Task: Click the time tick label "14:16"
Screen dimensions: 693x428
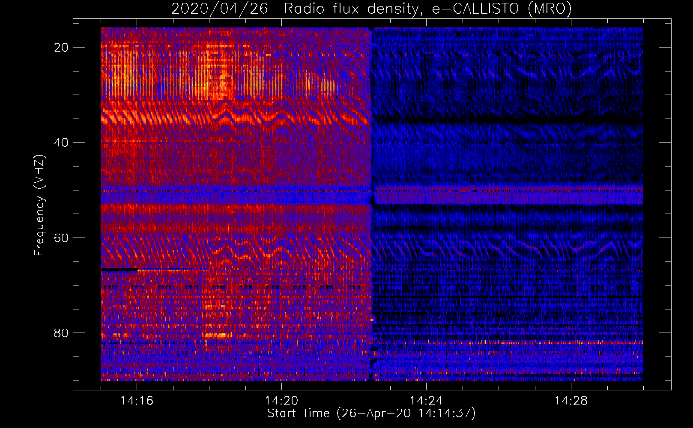Action: coord(137,401)
